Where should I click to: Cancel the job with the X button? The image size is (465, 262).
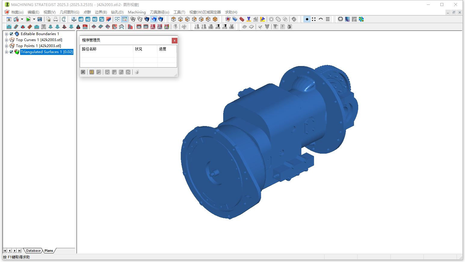[x=83, y=72]
